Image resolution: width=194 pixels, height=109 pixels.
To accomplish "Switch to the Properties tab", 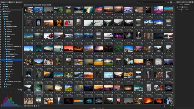I will tap(187, 5).
